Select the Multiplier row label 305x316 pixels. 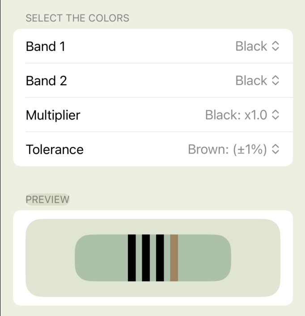pyautogui.click(x=53, y=115)
